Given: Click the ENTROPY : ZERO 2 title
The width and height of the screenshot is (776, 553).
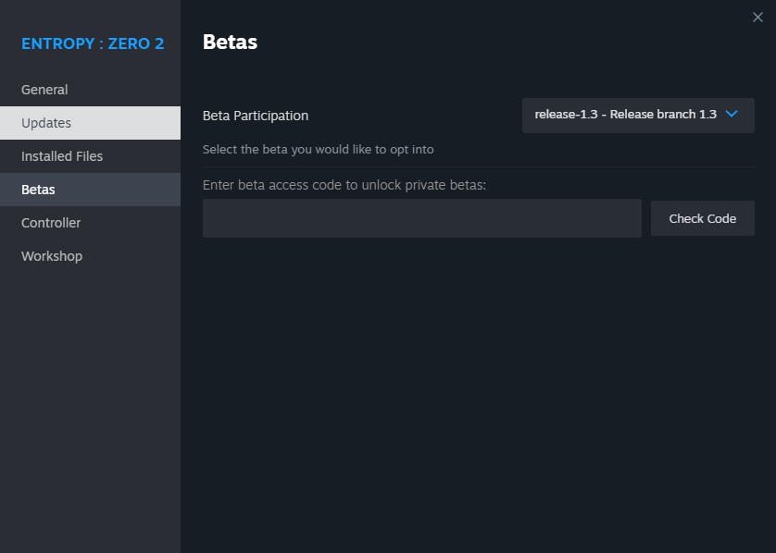Looking at the screenshot, I should click(93, 43).
